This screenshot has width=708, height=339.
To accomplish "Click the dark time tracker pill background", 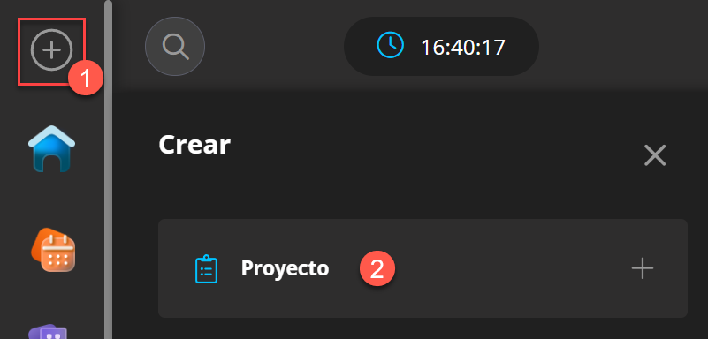I will (x=441, y=46).
